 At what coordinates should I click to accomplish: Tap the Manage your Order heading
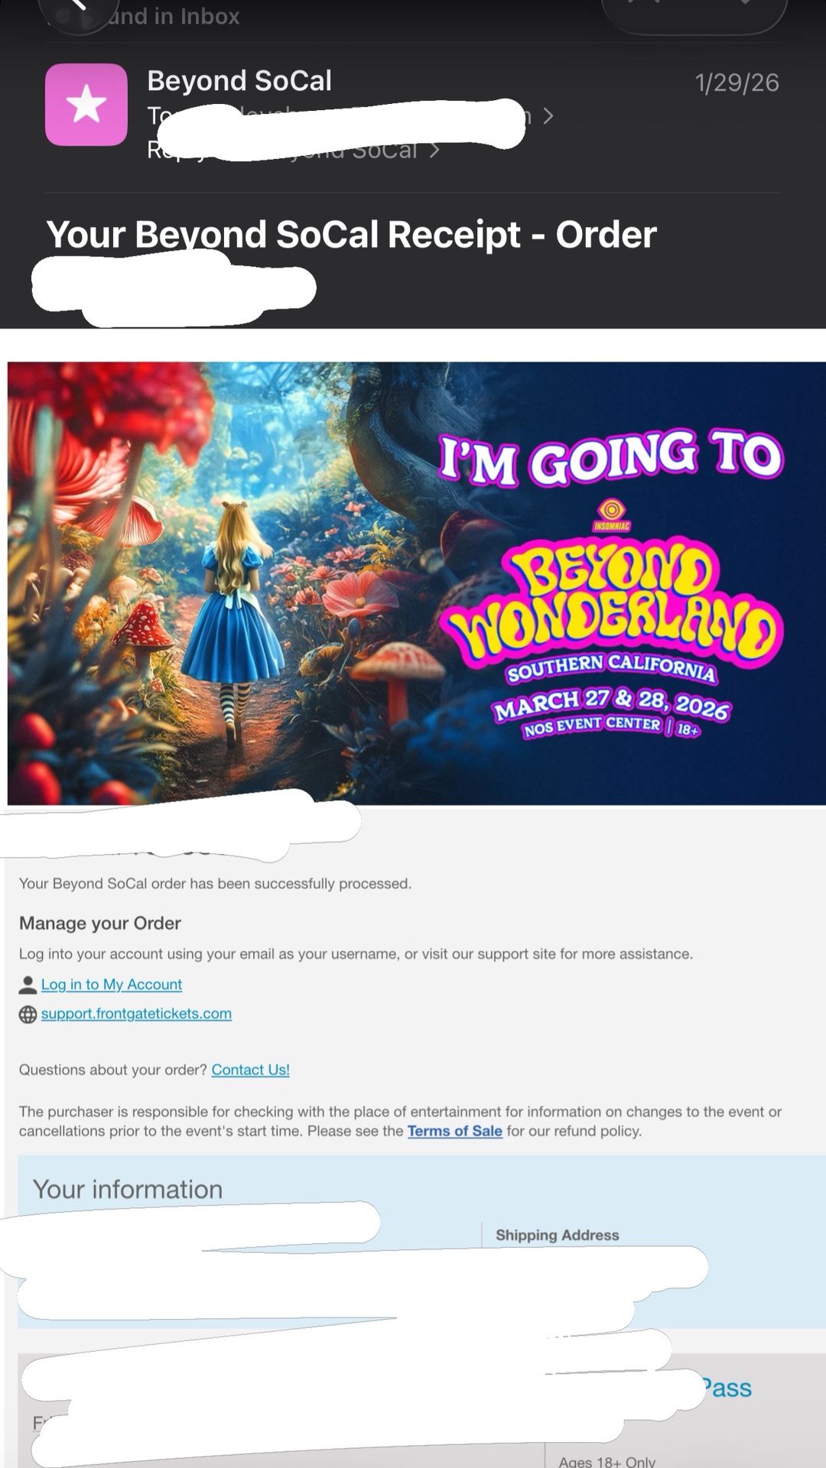(x=100, y=923)
